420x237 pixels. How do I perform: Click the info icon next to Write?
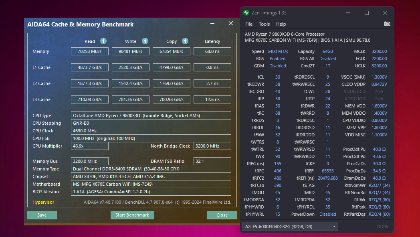tap(145, 41)
